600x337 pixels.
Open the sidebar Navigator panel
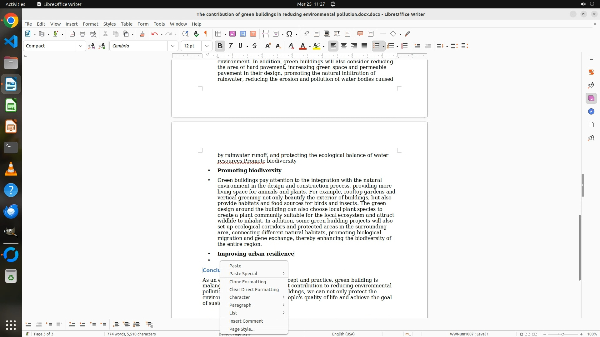click(x=591, y=112)
